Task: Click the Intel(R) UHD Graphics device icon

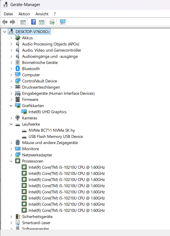Action: coord(24,112)
